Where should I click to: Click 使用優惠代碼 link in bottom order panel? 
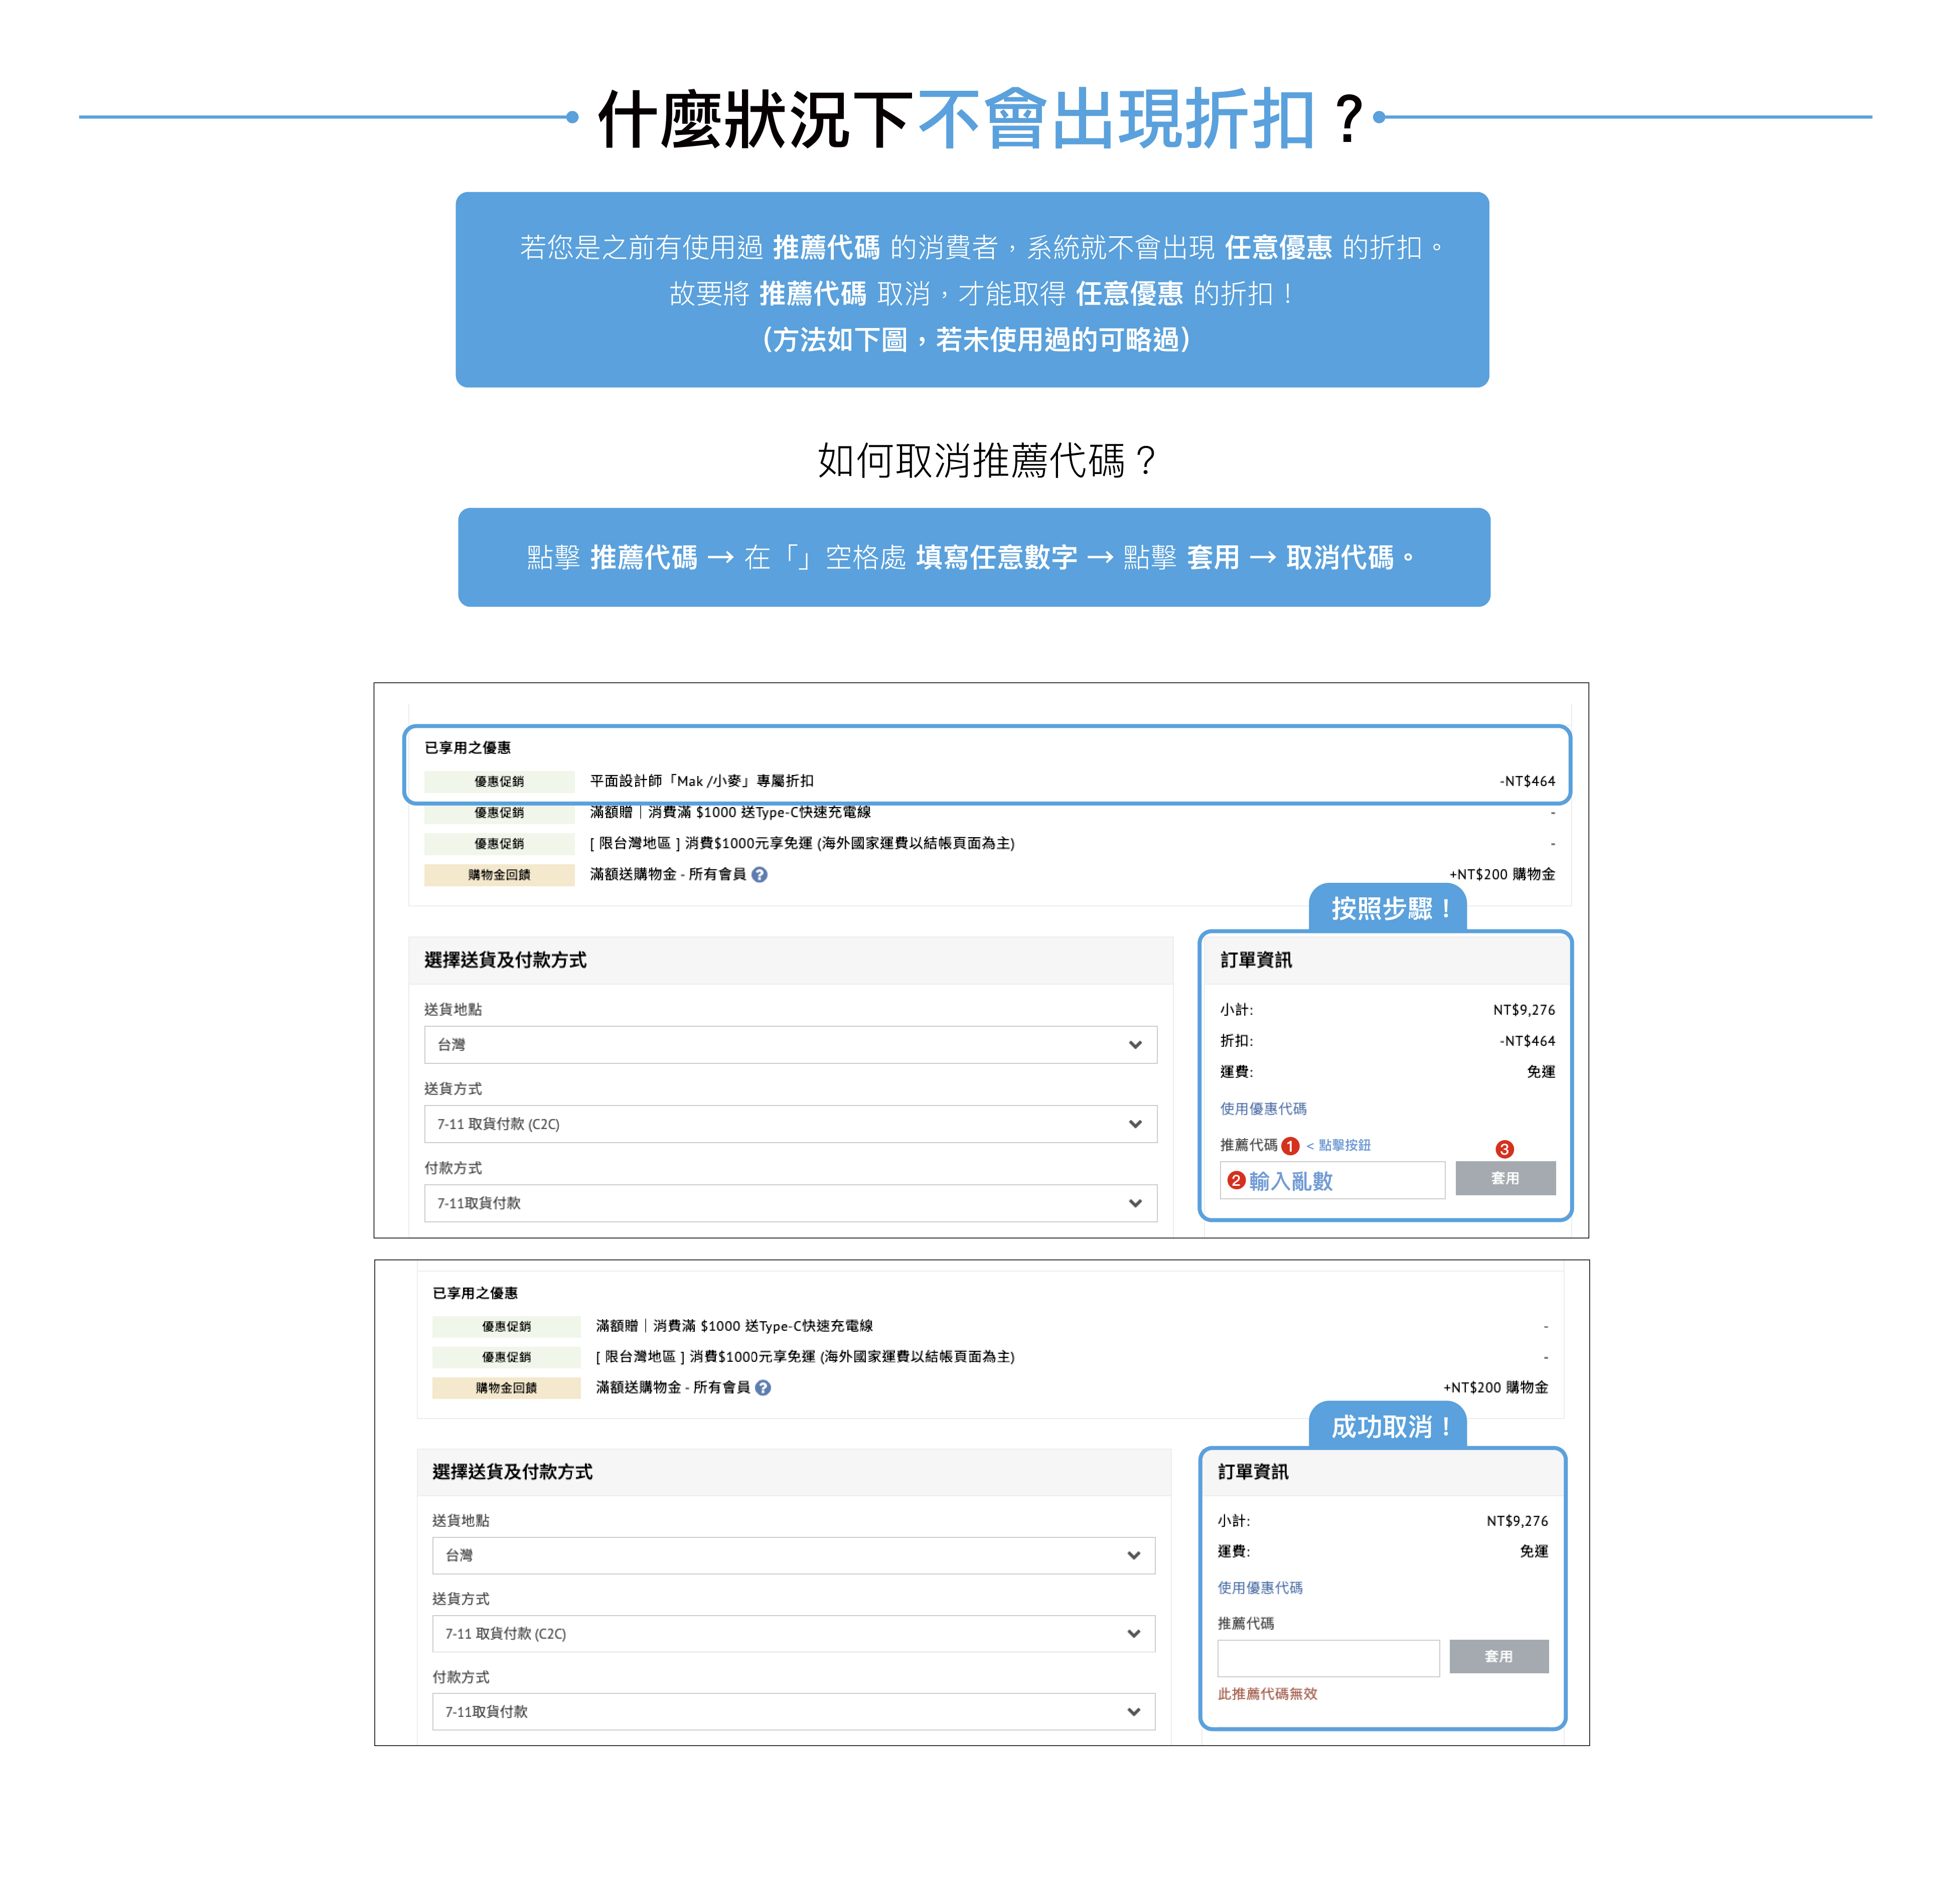pos(1260,1588)
